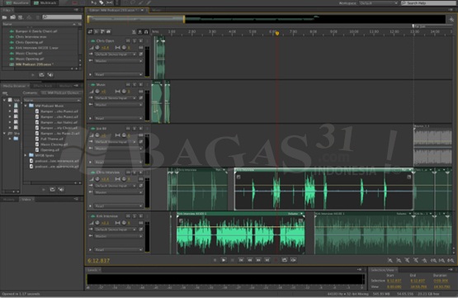Switch to Waveform view
This screenshot has height=298, width=458.
click(x=17, y=3)
